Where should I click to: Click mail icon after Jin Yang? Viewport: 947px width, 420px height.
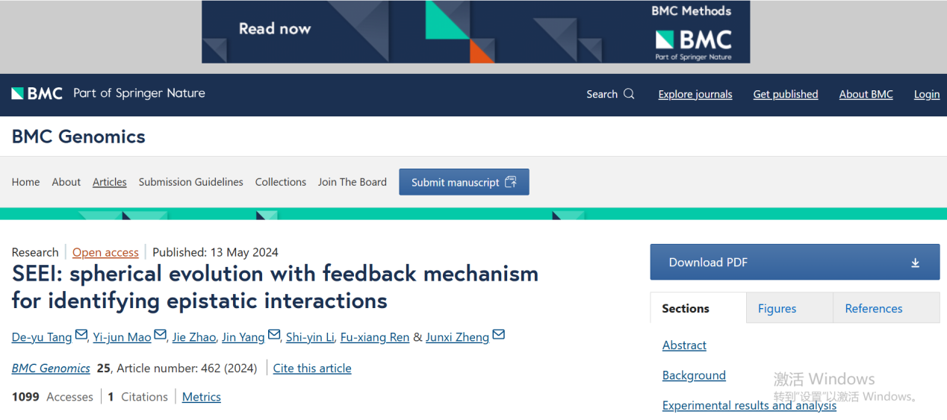point(274,335)
